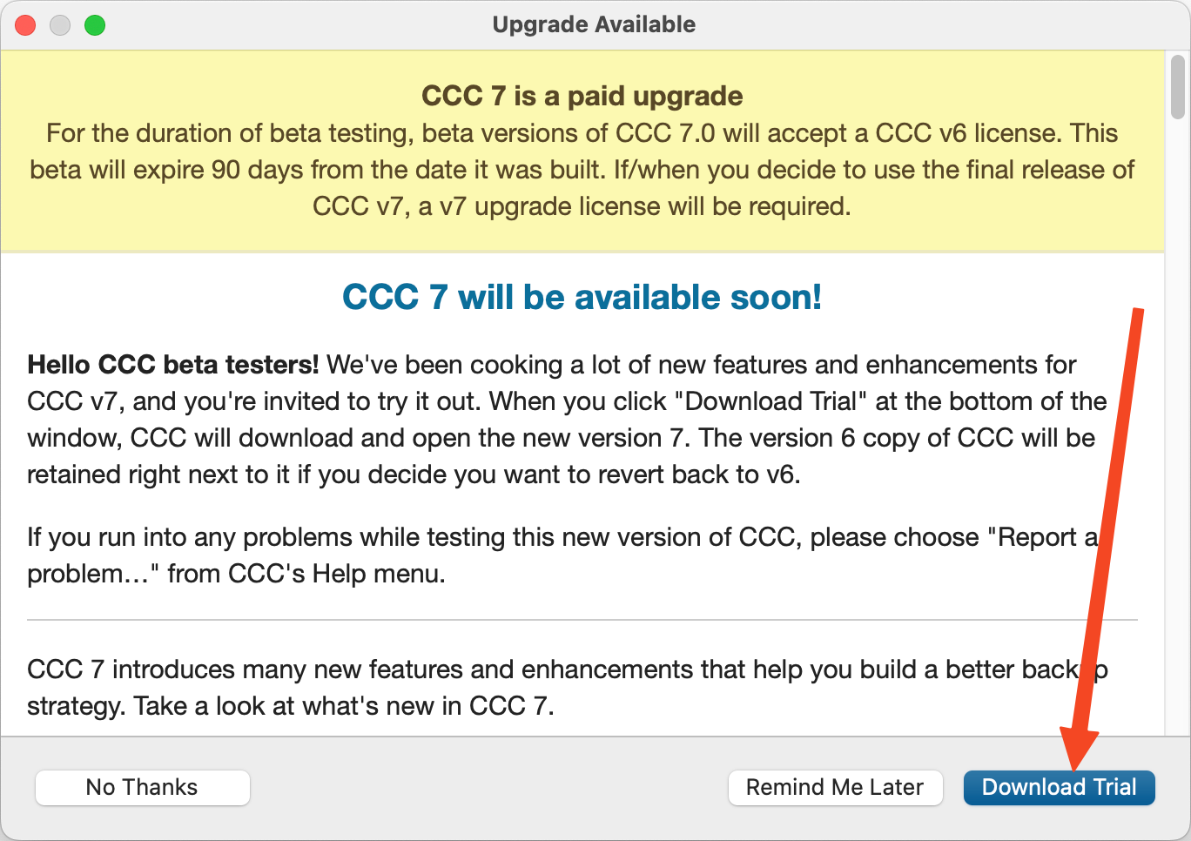Click the "Report a problem…" sentence

coord(562,555)
